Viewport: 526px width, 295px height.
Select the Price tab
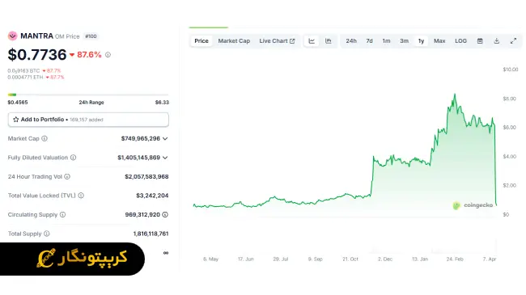click(201, 41)
